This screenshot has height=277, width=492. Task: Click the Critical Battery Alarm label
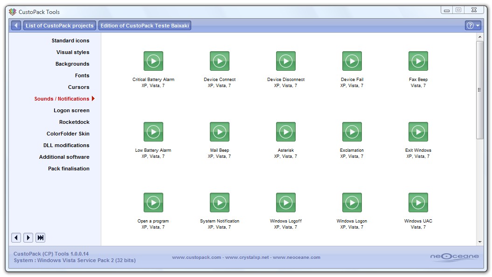(x=153, y=79)
